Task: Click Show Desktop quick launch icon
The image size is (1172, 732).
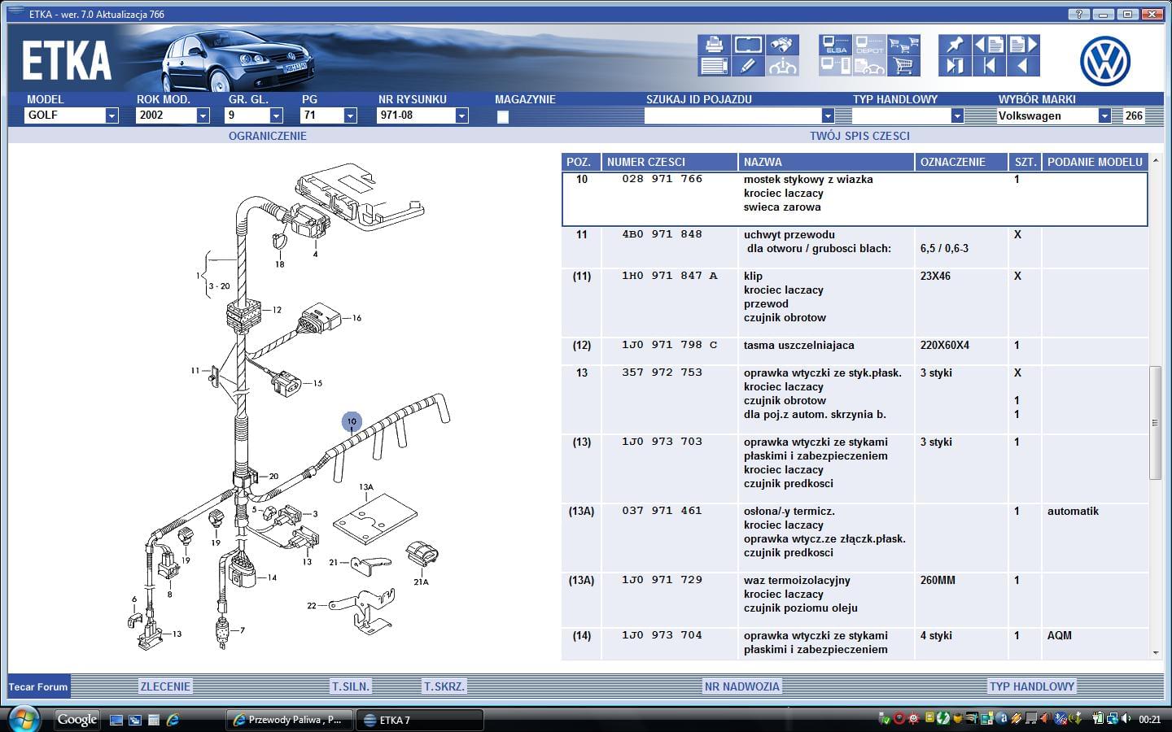Action: (x=116, y=720)
